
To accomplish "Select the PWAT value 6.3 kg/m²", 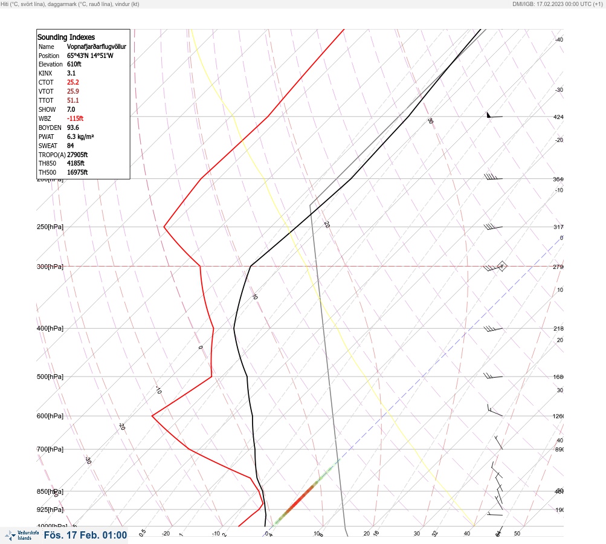I will click(x=80, y=137).
